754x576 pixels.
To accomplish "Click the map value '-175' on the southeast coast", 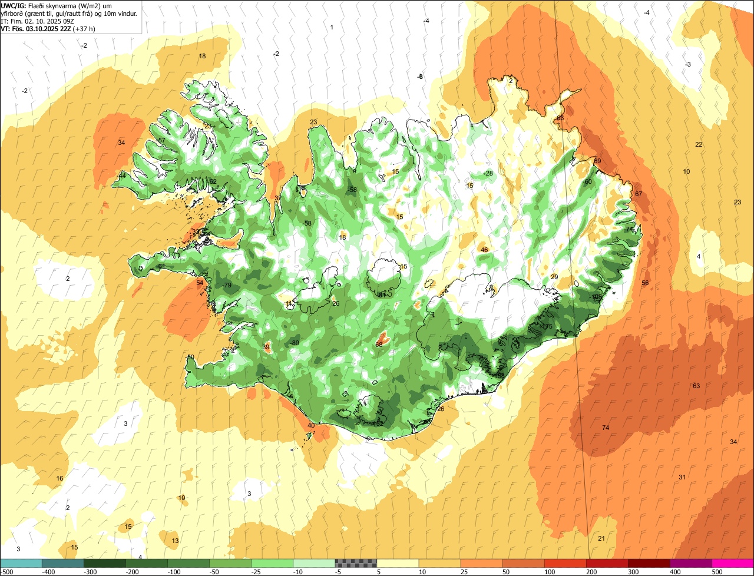I will 546,327.
